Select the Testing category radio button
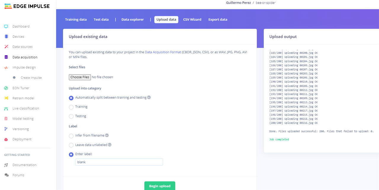 (71, 116)
